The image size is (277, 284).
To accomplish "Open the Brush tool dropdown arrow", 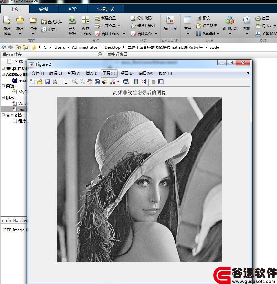I will [118, 82].
